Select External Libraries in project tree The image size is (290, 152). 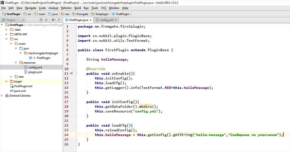click(20, 95)
